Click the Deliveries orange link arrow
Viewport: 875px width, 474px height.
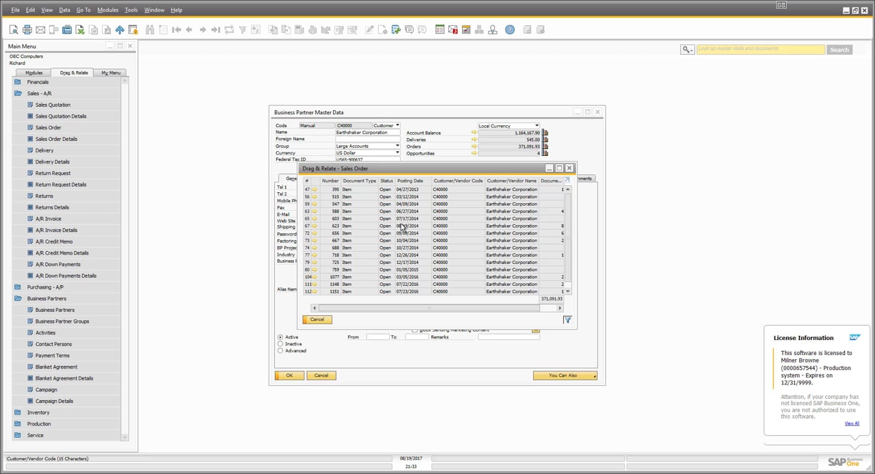(474, 140)
